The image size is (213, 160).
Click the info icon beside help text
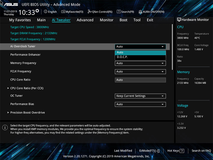[x=5, y=128]
